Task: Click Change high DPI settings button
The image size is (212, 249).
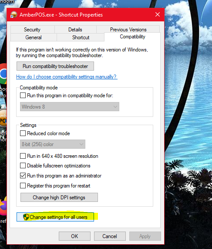Action: (x=59, y=198)
